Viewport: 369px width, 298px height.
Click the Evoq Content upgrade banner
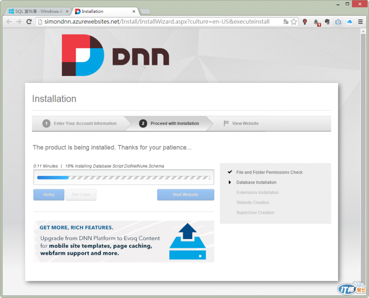124,241
